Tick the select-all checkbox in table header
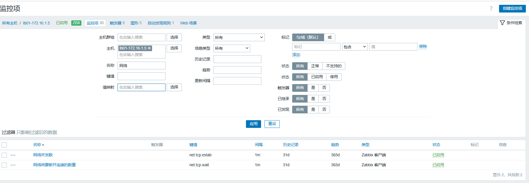This screenshot has height=183, width=529. tap(4, 145)
